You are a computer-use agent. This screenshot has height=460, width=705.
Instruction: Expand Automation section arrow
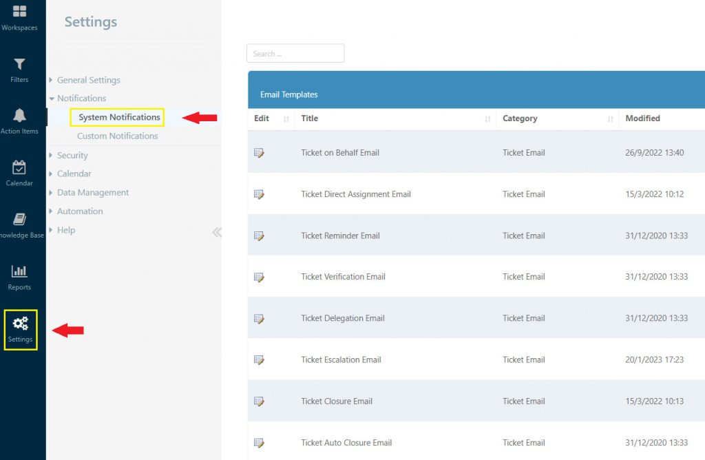[x=50, y=211]
